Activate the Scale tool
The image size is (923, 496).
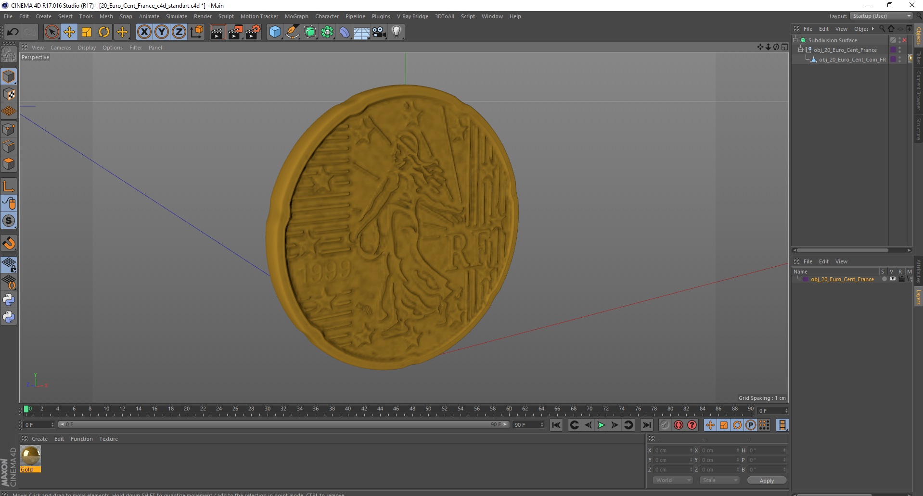(x=87, y=32)
